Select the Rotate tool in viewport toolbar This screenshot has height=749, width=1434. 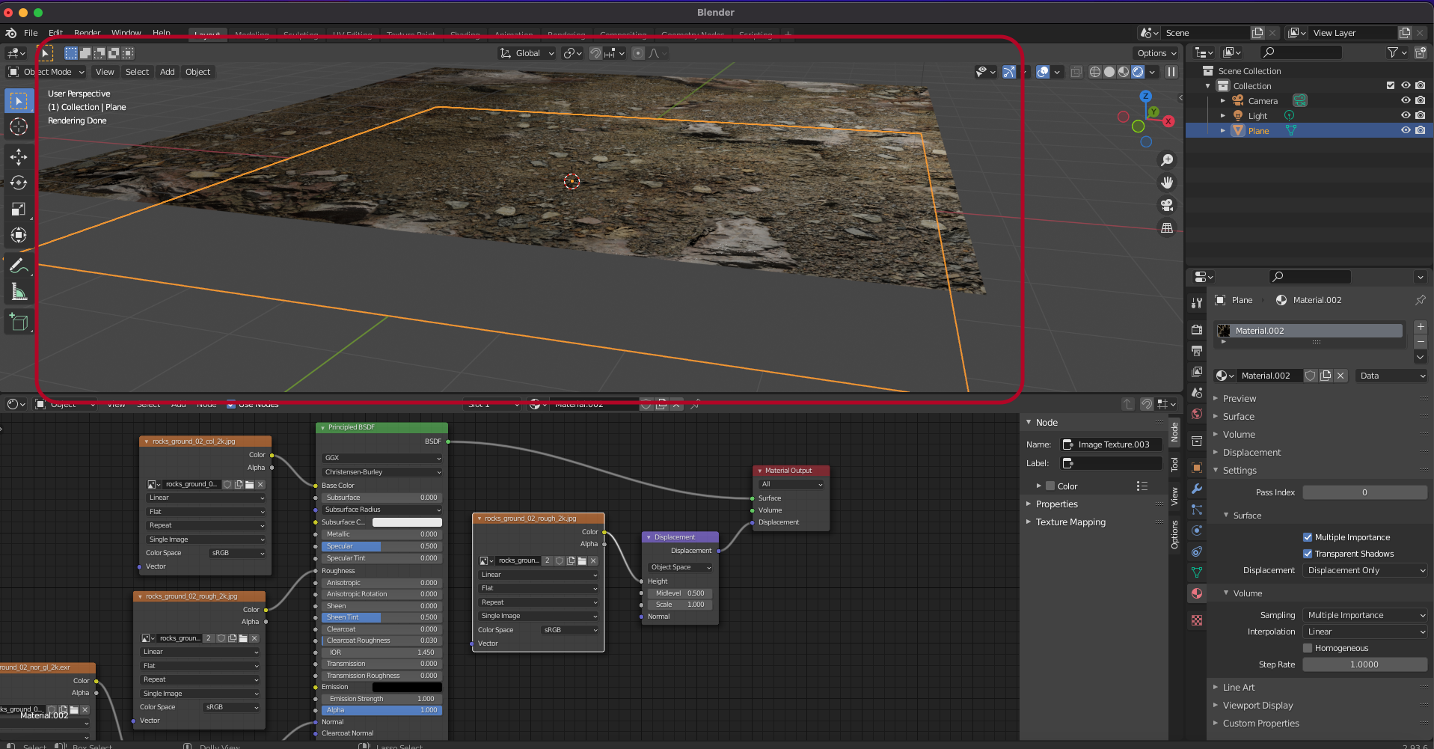point(19,183)
